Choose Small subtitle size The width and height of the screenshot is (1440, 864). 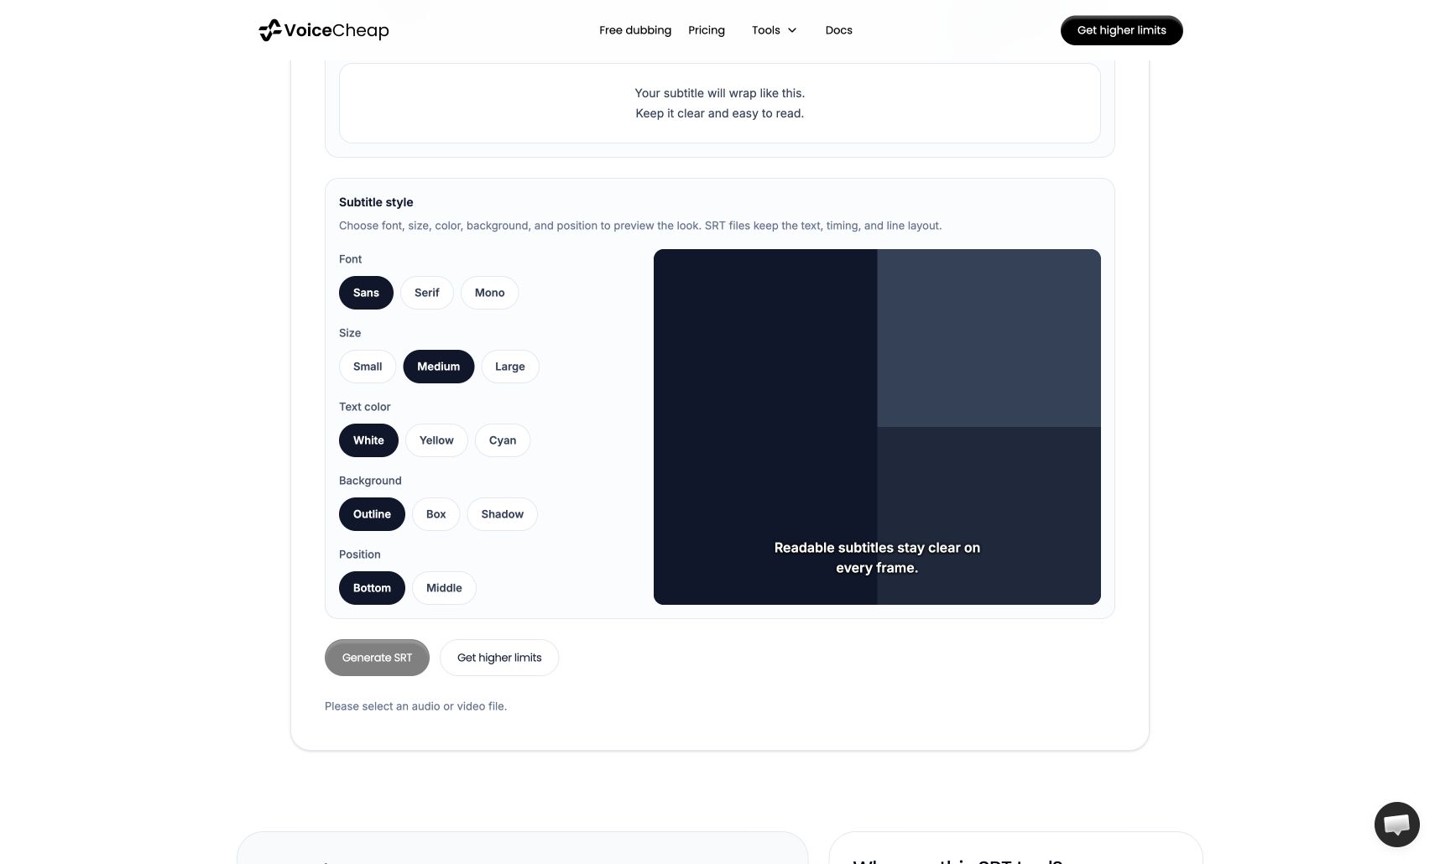[x=368, y=367]
